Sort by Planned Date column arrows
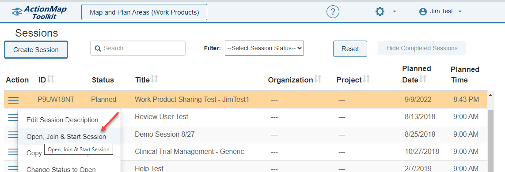 point(422,79)
